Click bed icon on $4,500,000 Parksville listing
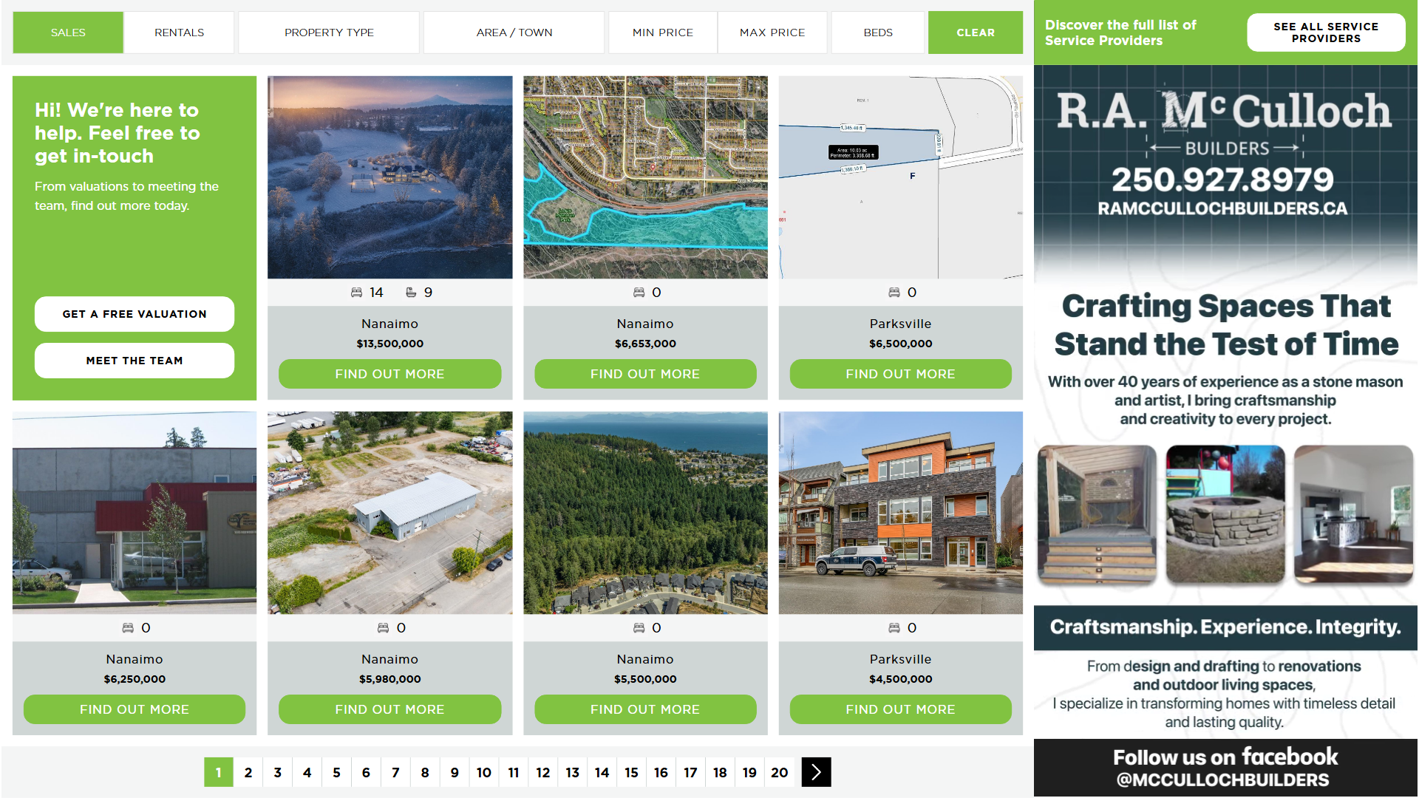1419x798 pixels. (x=894, y=628)
